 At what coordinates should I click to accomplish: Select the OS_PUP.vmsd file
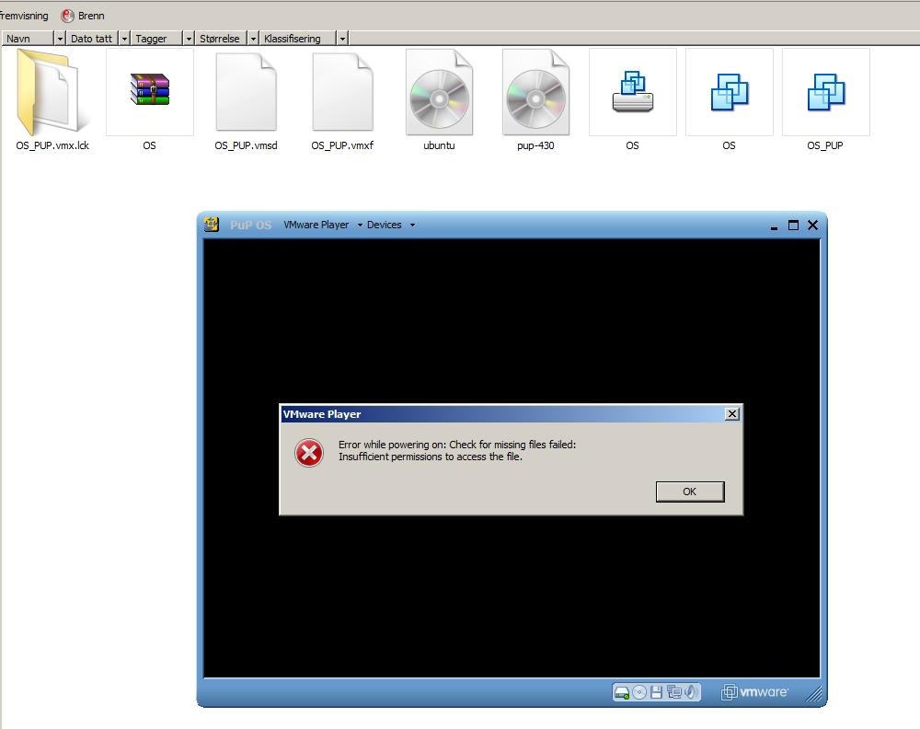click(246, 99)
